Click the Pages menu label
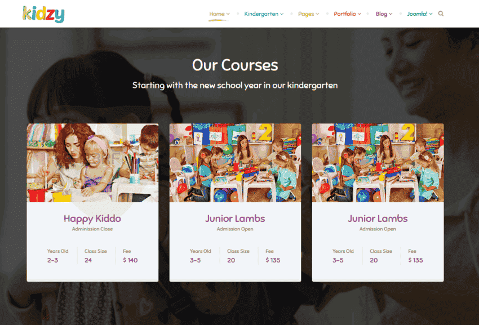The width and height of the screenshot is (479, 325). (x=306, y=14)
